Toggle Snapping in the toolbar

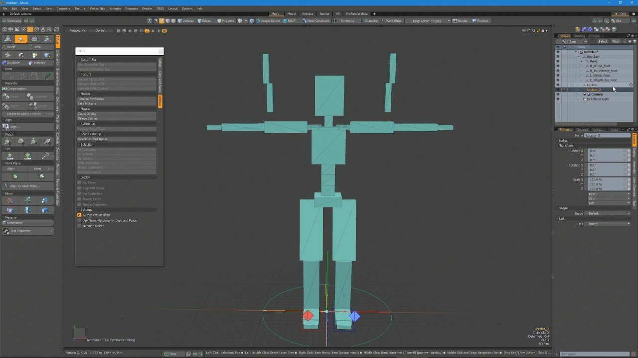(x=370, y=21)
